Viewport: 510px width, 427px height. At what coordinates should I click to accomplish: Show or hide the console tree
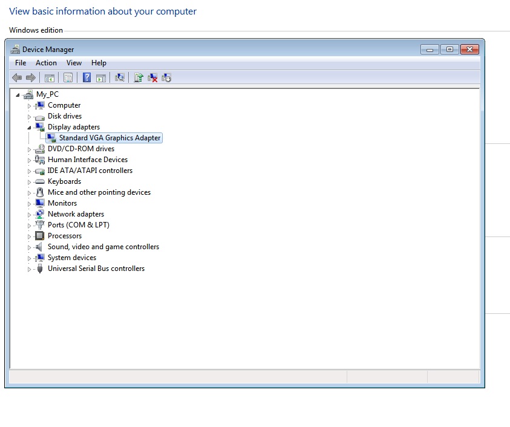click(50, 77)
